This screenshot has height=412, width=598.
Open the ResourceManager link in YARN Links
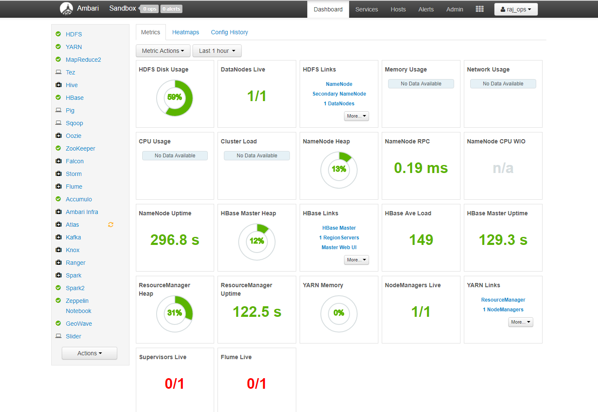click(x=503, y=300)
